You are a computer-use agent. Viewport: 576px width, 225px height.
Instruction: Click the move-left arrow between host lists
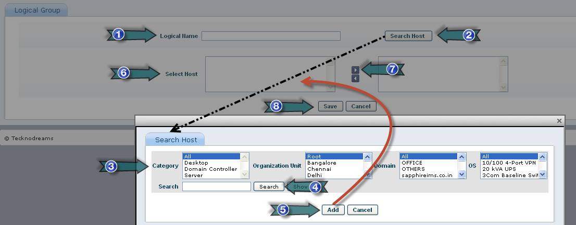coord(356,79)
